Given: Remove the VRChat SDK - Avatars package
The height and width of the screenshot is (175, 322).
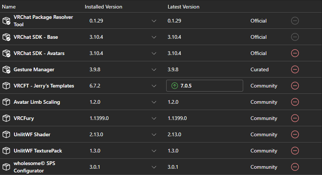Looking at the screenshot, I should 295,53.
